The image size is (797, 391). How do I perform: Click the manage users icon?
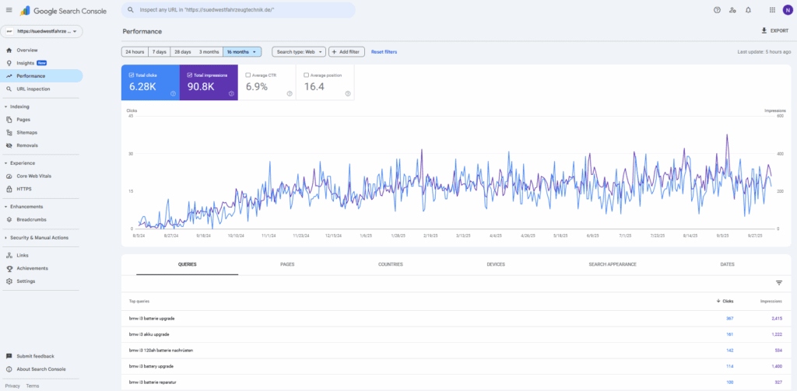coord(732,10)
